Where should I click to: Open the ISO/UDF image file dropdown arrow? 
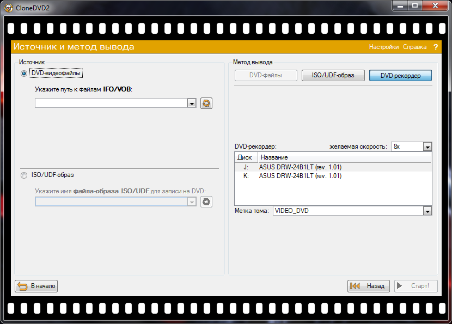click(192, 202)
